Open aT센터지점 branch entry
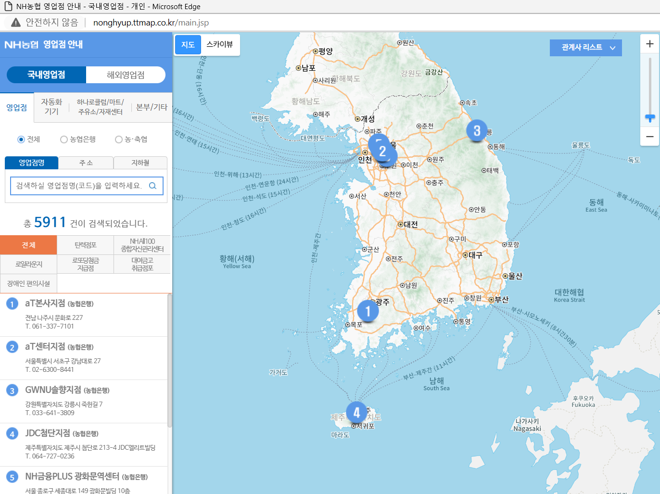 pyautogui.click(x=84, y=358)
